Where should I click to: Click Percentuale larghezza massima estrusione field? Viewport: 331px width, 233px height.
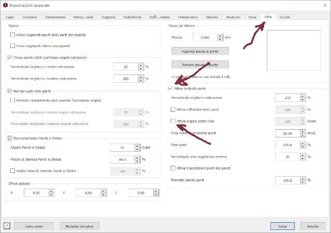tap(126, 79)
